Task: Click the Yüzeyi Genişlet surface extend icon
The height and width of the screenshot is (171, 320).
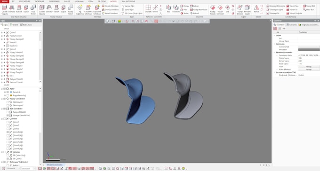Action: click(x=220, y=9)
